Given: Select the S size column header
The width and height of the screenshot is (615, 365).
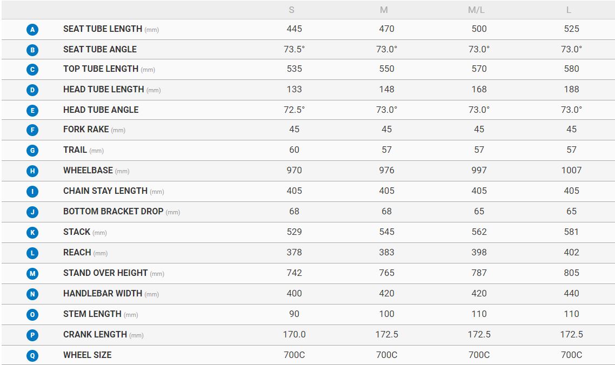Looking at the screenshot, I should (x=292, y=10).
